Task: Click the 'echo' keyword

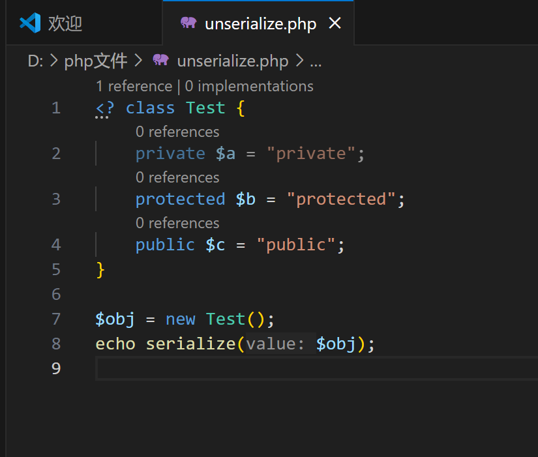Action: coord(115,344)
